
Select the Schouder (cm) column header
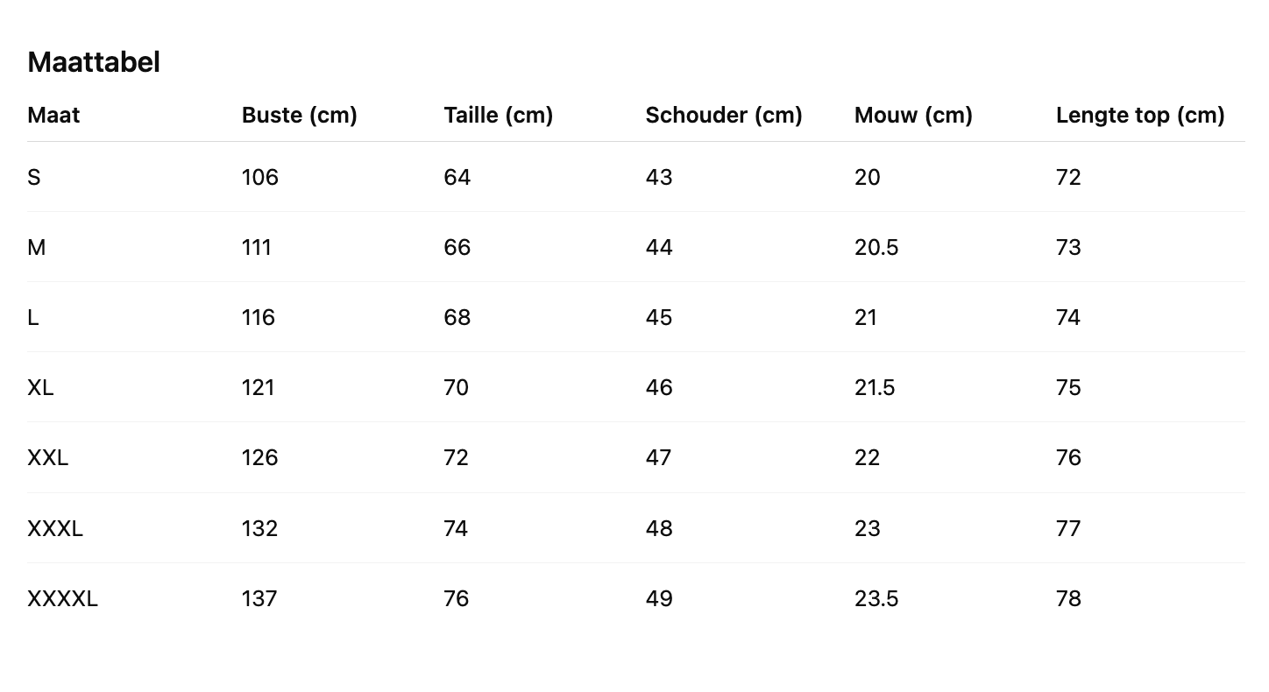click(723, 116)
